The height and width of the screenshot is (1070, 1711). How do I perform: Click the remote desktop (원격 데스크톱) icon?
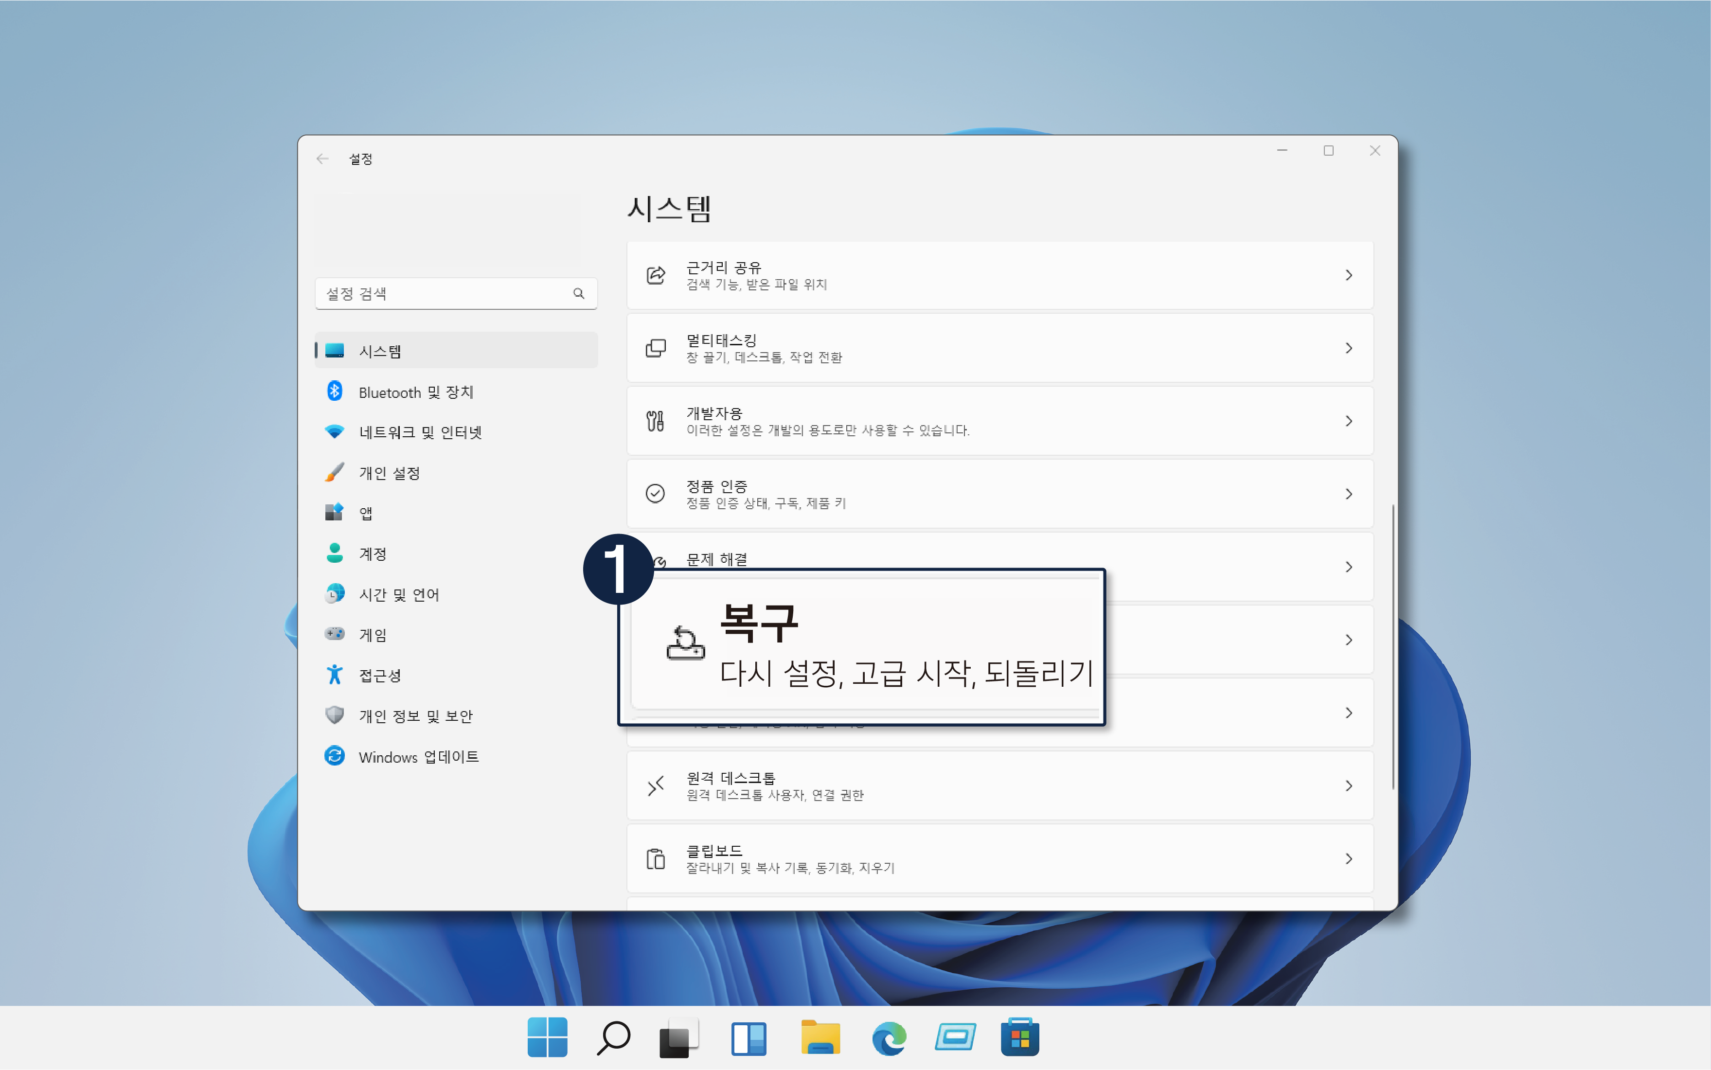tap(655, 785)
